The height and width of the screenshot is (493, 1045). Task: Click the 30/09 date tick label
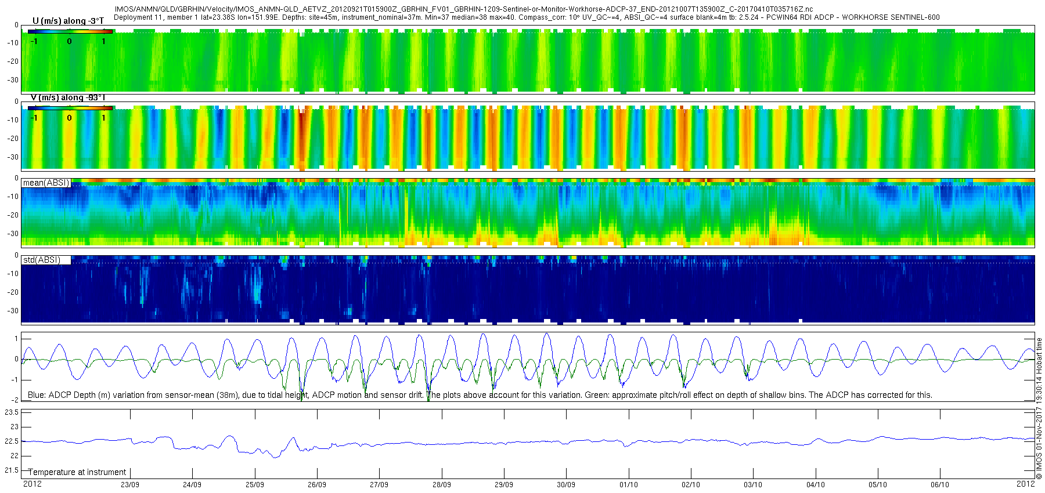tap(566, 485)
